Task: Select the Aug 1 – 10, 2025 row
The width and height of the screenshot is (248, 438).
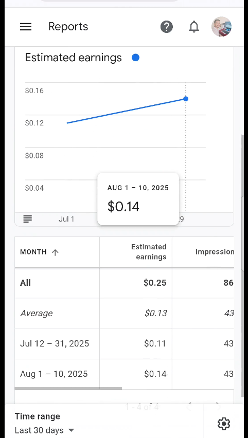Action: pyautogui.click(x=125, y=374)
